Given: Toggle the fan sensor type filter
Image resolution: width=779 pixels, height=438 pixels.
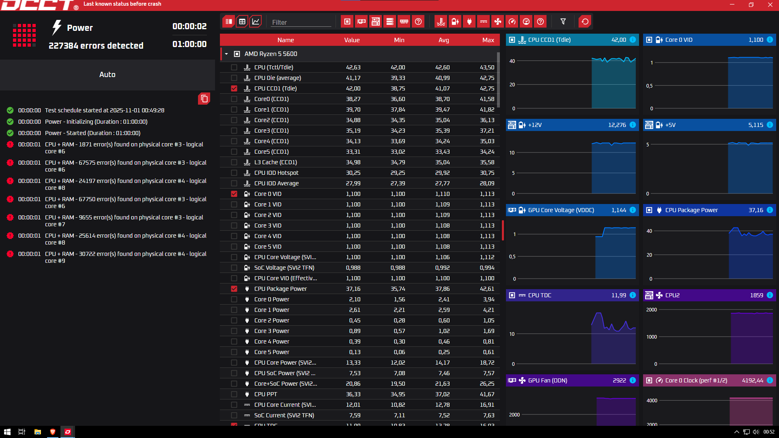Looking at the screenshot, I should 498,21.
